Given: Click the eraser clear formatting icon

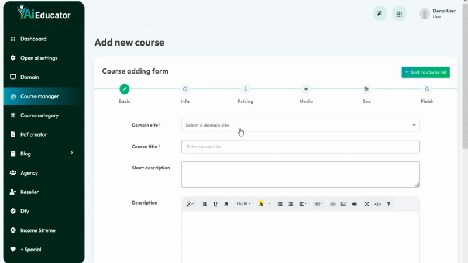Looking at the screenshot, I should pos(226,204).
